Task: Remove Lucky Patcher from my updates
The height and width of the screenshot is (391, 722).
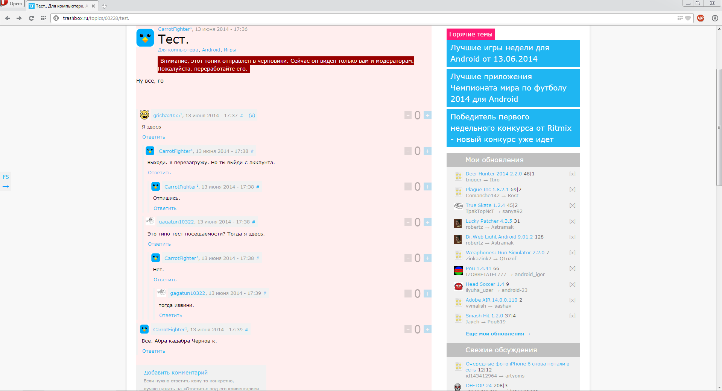Action: tap(572, 221)
